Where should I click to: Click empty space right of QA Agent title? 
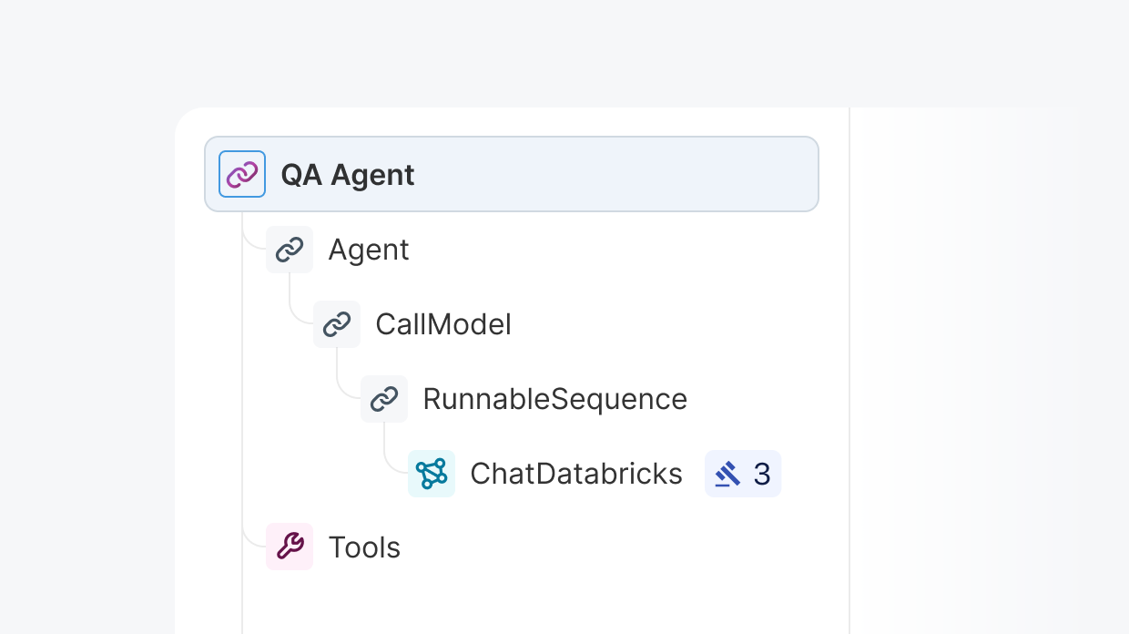pyautogui.click(x=619, y=174)
